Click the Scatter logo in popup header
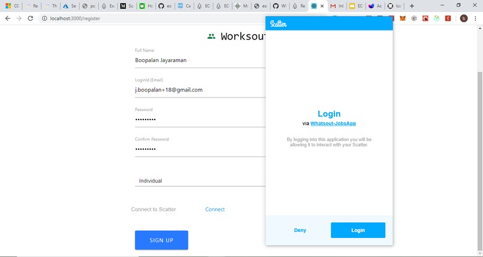 point(278,24)
